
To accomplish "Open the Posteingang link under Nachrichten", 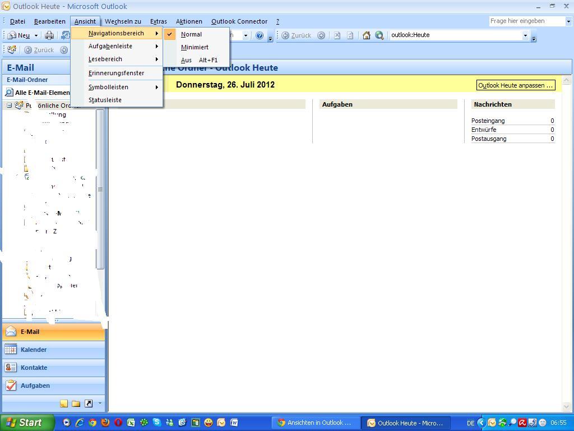I will 488,121.
